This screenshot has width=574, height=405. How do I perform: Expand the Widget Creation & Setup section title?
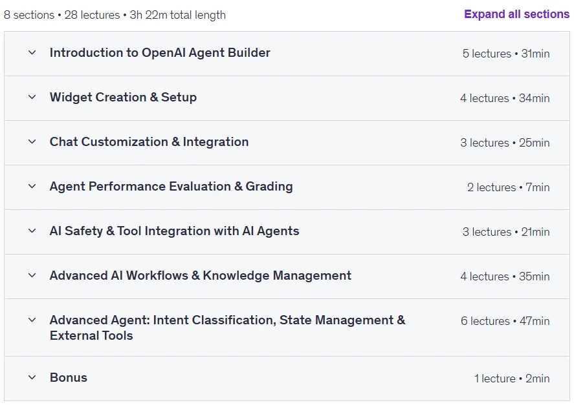(123, 98)
